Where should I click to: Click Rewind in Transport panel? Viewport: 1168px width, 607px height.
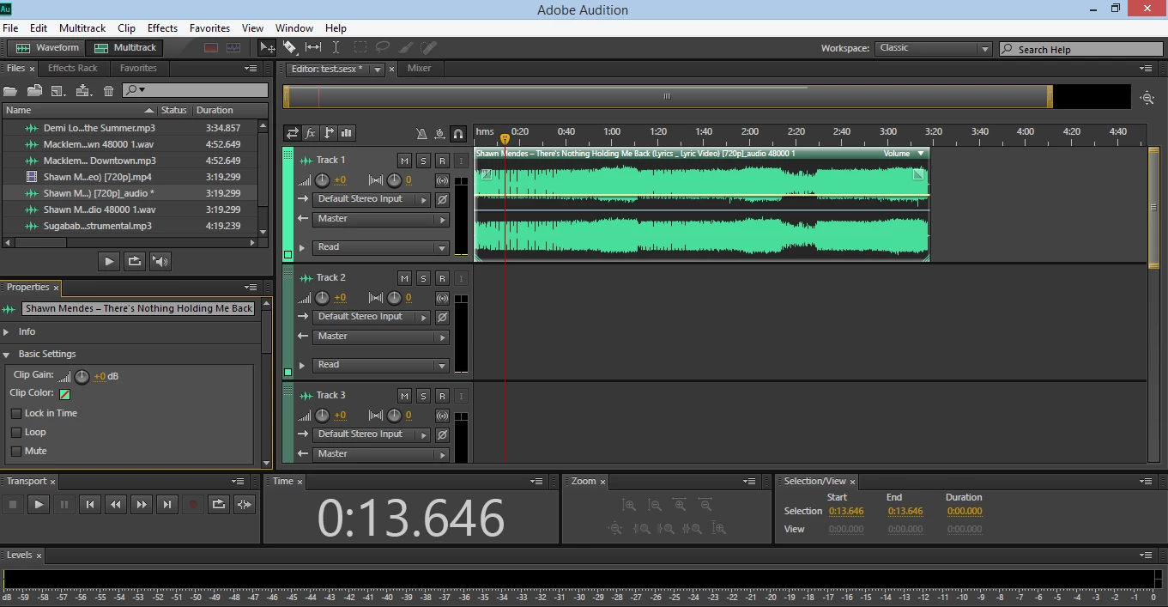(x=116, y=505)
